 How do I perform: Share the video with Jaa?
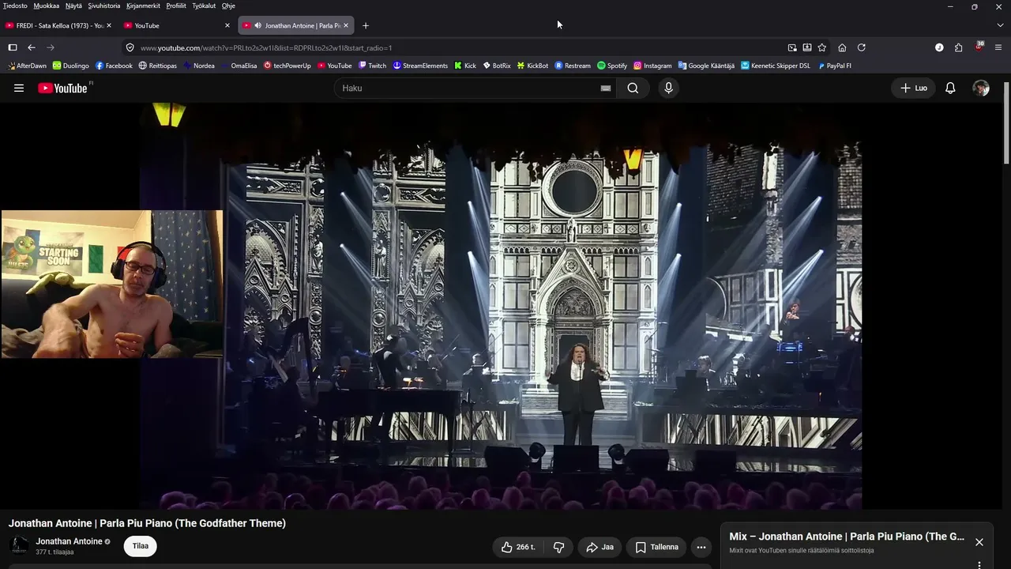coord(600,547)
